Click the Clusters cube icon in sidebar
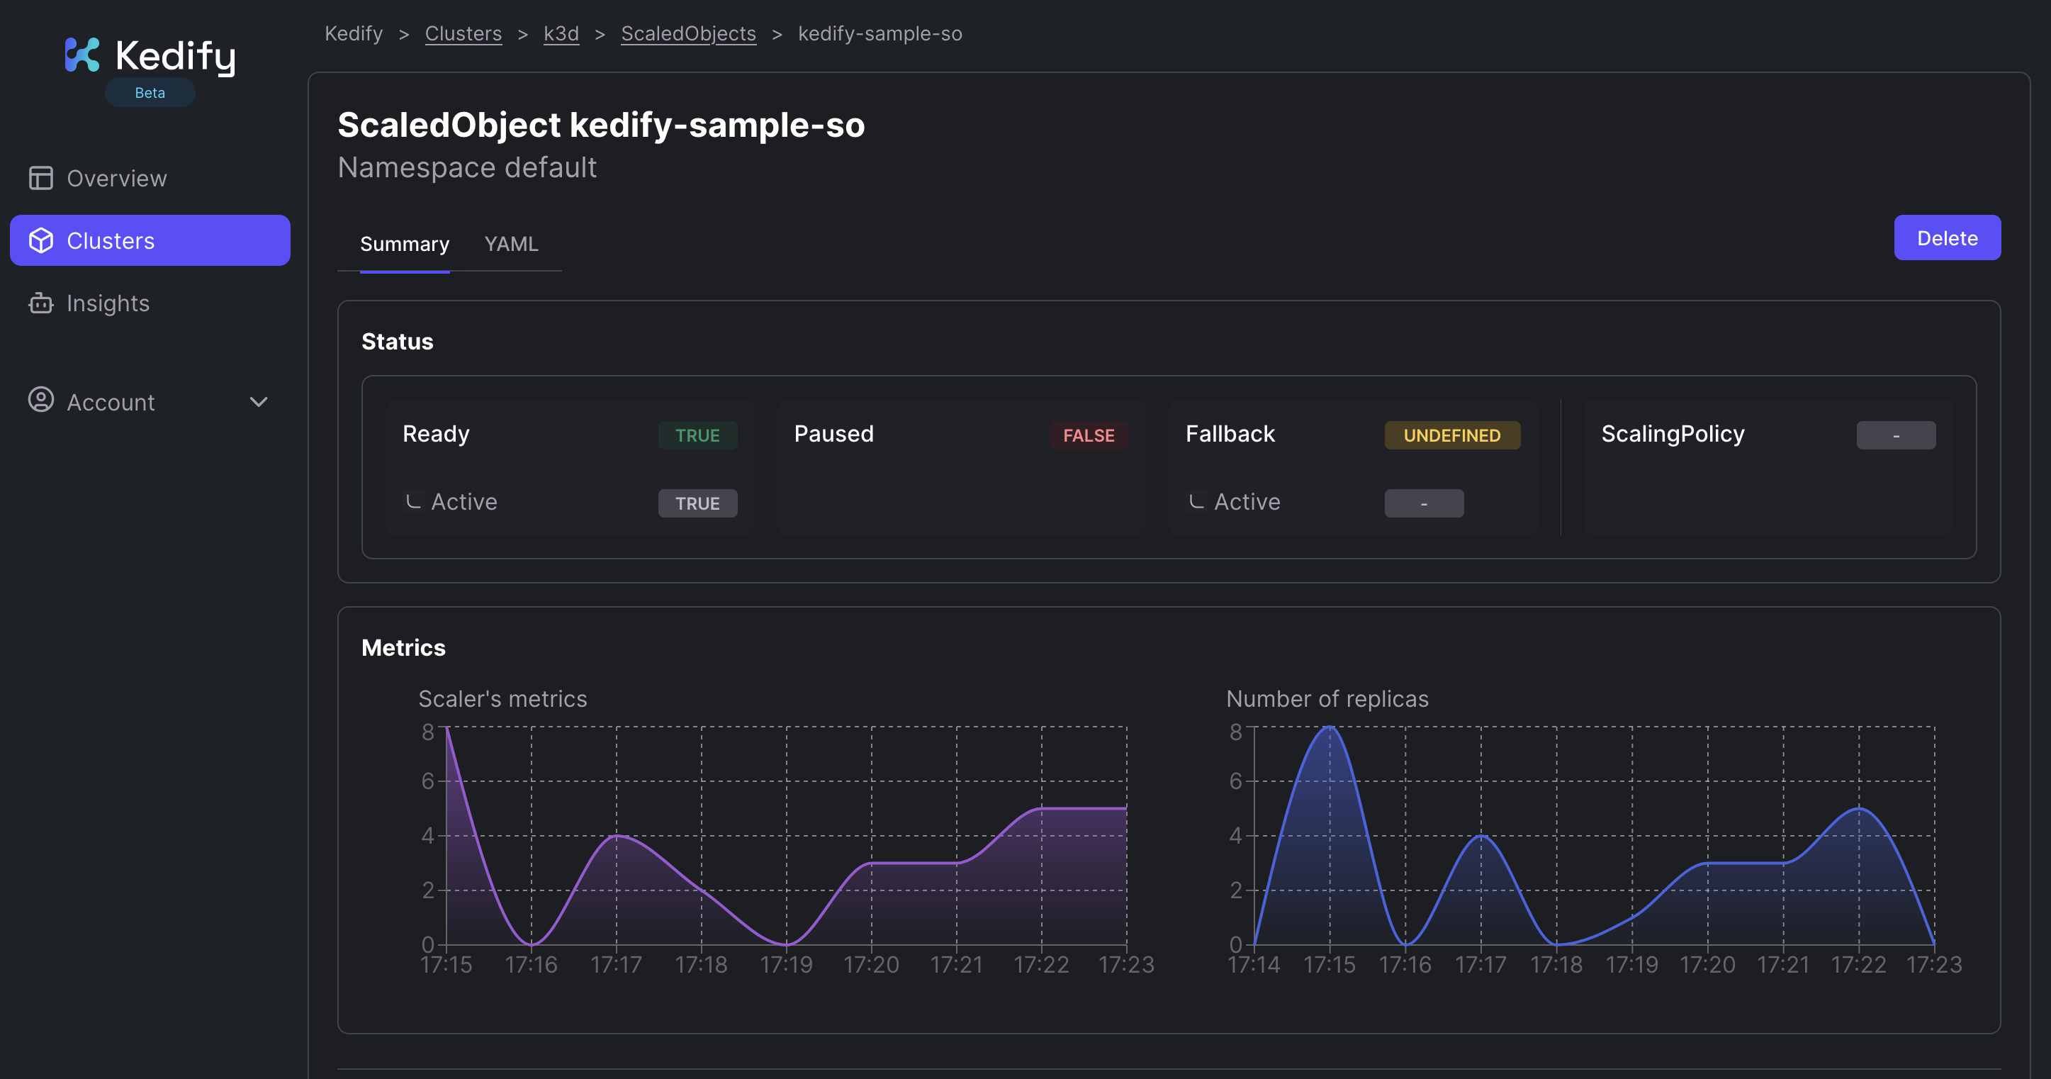 pyautogui.click(x=40, y=240)
